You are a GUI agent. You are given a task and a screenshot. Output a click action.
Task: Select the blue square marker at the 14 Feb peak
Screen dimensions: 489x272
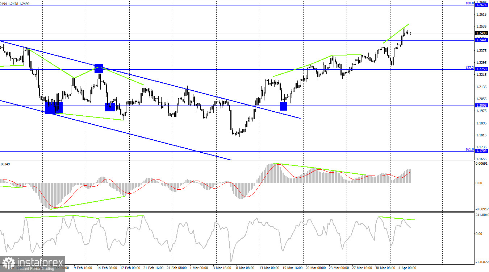pos(99,68)
